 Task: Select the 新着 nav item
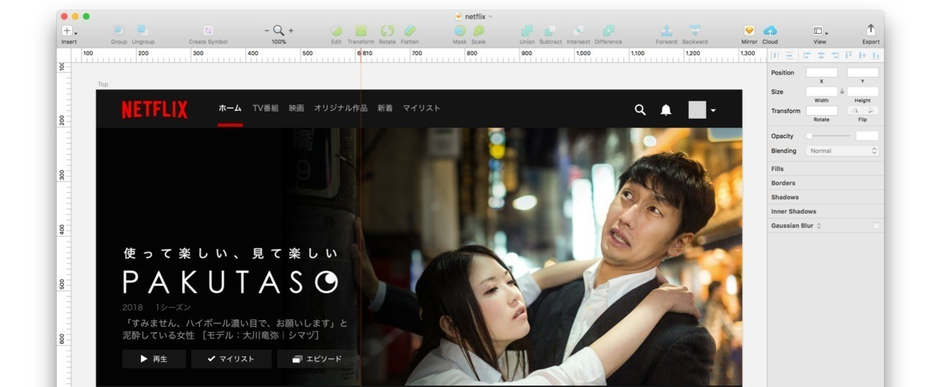coord(385,108)
